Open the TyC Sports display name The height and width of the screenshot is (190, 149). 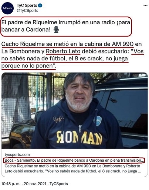(27, 6)
